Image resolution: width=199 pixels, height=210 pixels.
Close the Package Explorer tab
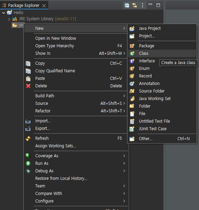44,5
